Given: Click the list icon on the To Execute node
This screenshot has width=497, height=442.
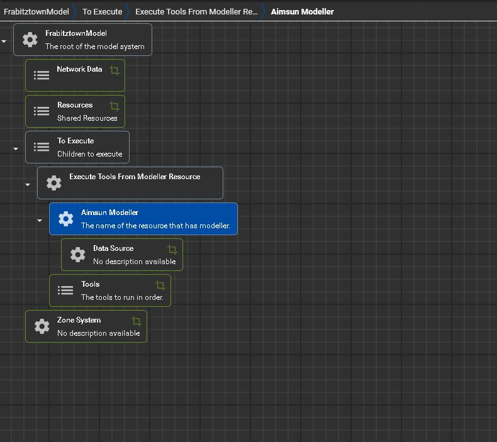Looking at the screenshot, I should point(42,147).
